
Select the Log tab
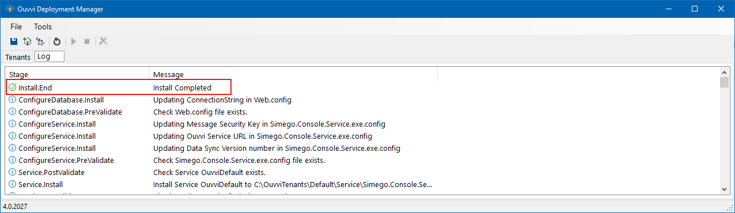(50, 56)
